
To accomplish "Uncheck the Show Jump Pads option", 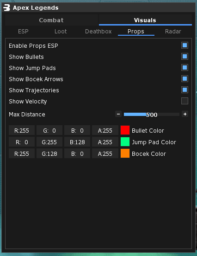I will coord(185,68).
